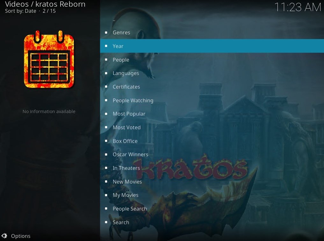Click the 'Sort by: Date' label
Image resolution: width=324 pixels, height=241 pixels.
(x=20, y=11)
